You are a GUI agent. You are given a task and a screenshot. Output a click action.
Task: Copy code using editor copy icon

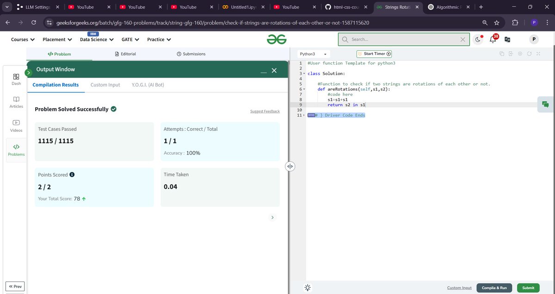click(x=502, y=54)
